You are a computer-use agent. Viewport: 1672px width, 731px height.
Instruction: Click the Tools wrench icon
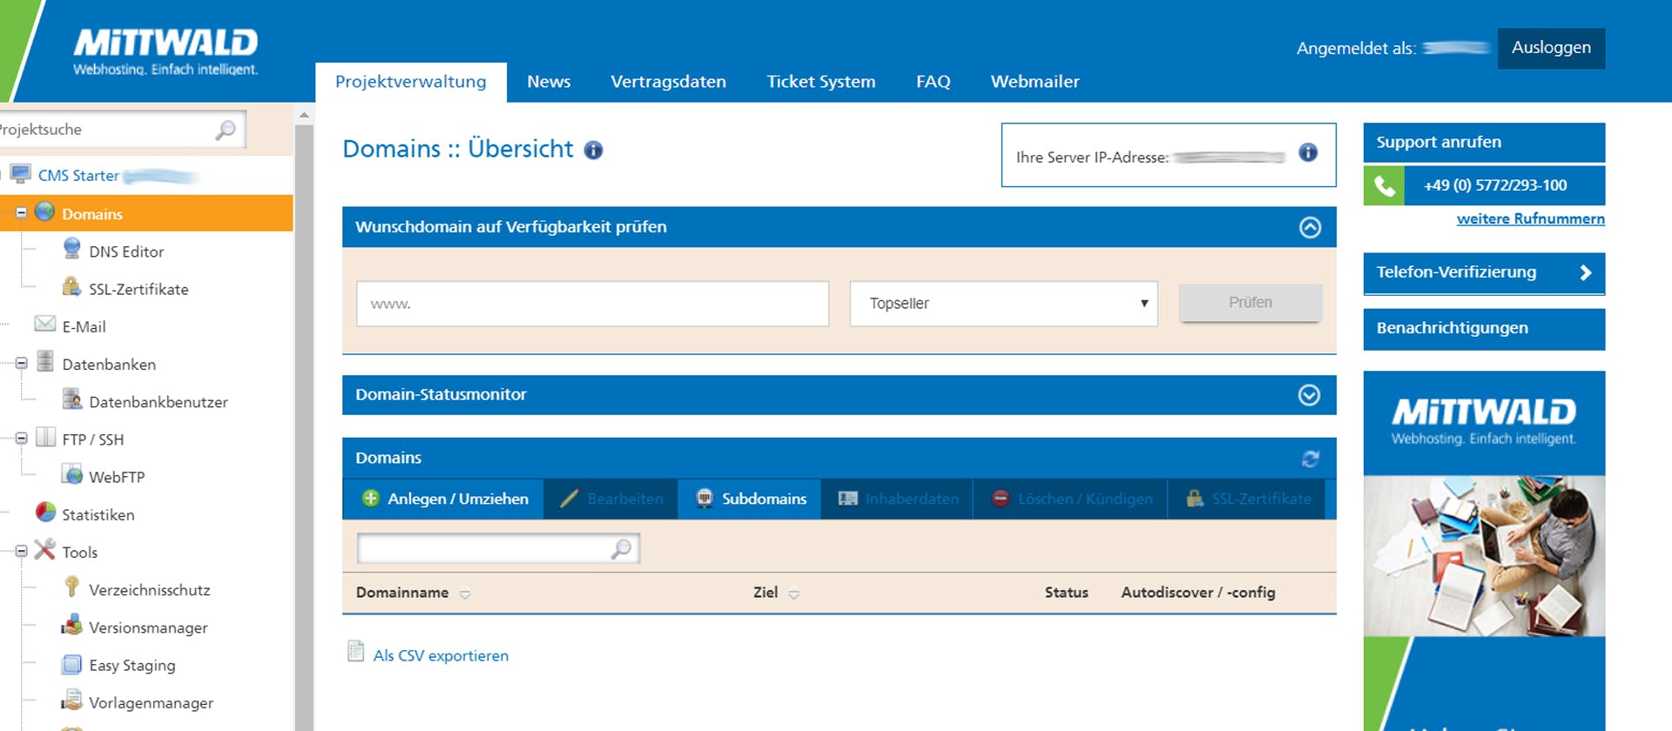pos(45,550)
